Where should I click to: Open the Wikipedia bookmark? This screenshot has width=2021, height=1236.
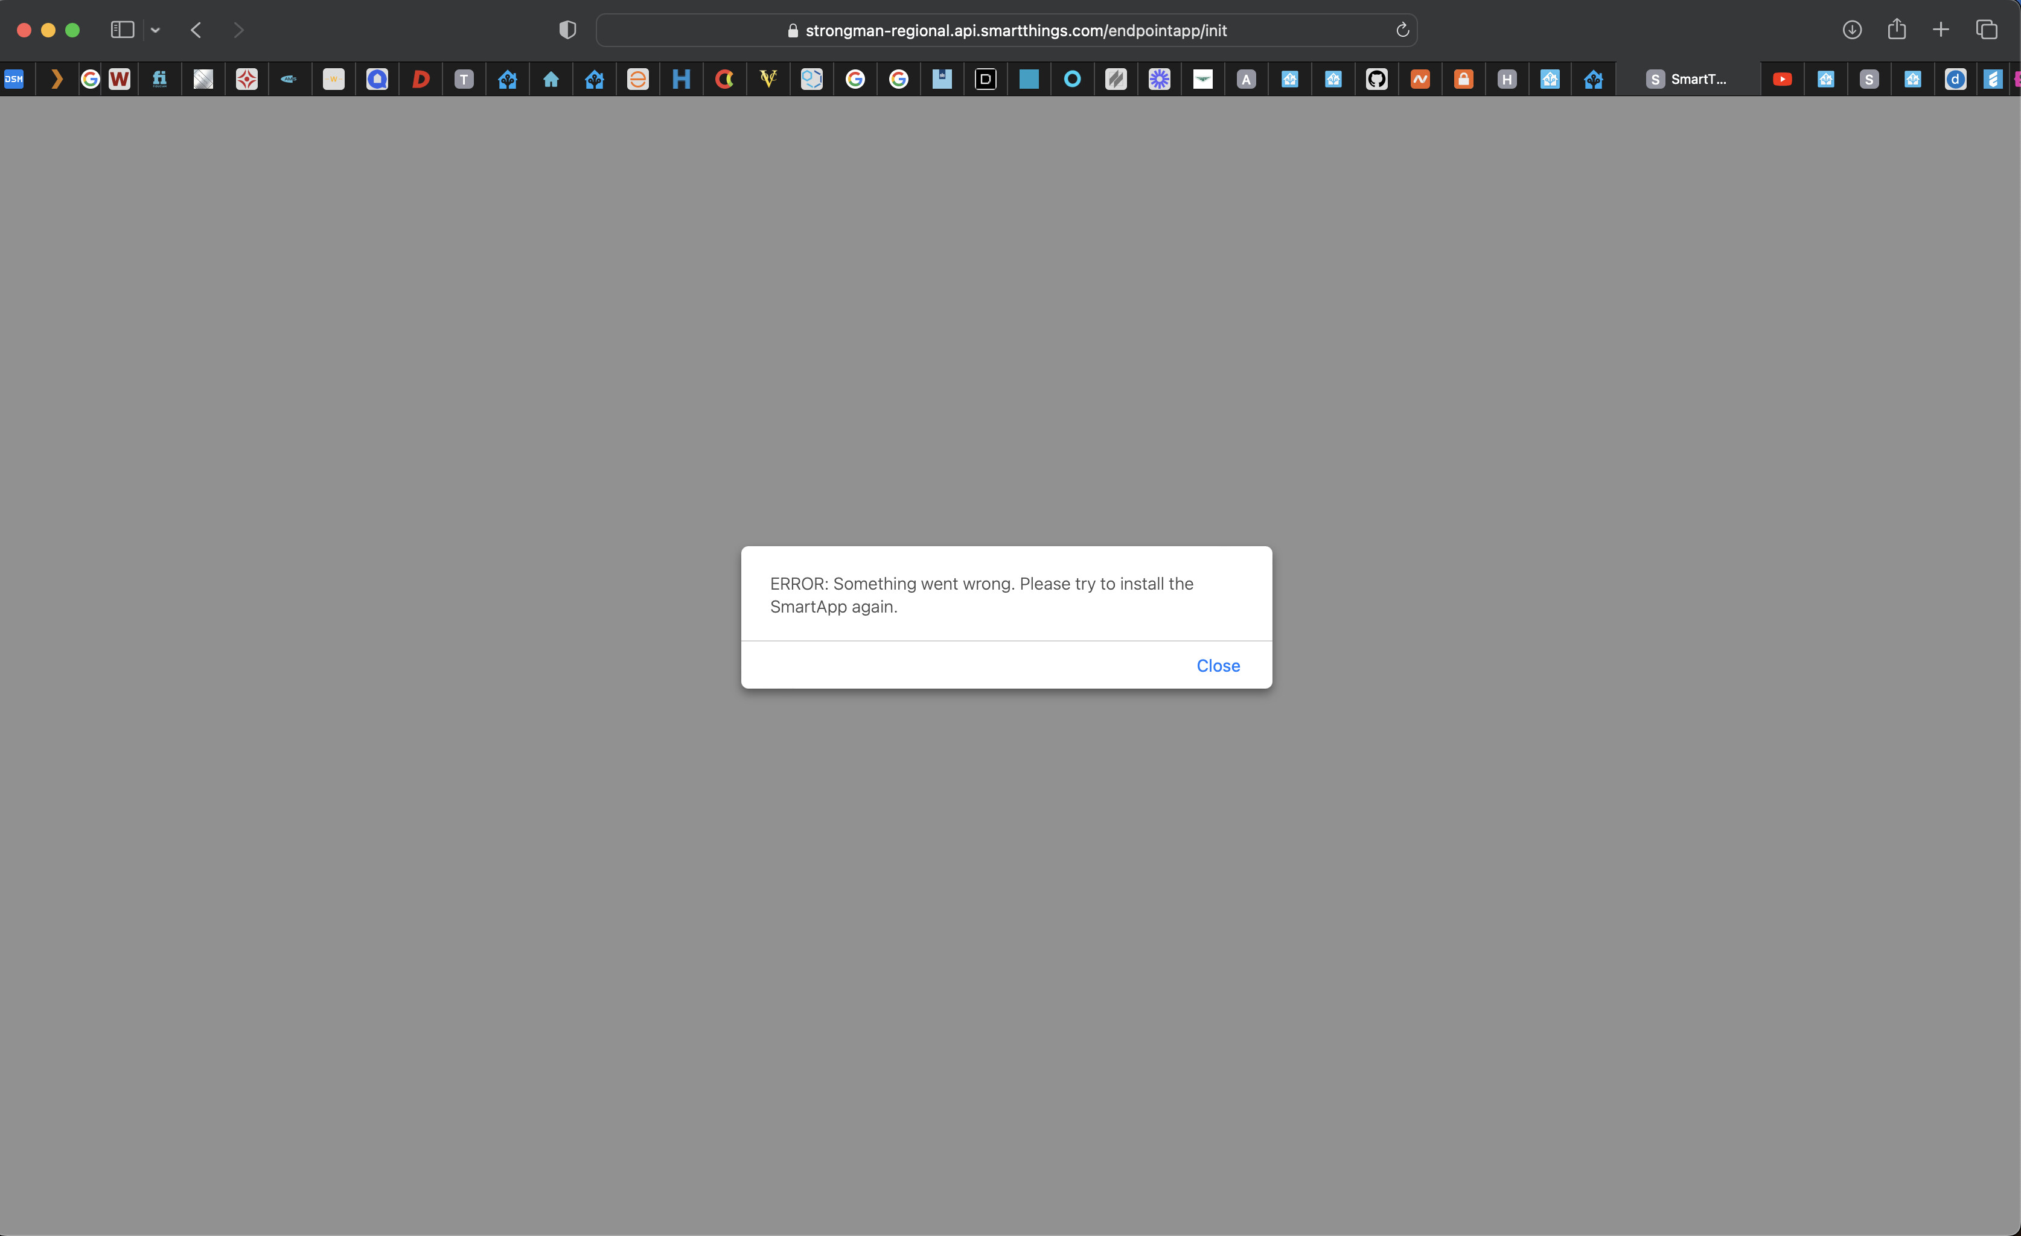(x=120, y=78)
